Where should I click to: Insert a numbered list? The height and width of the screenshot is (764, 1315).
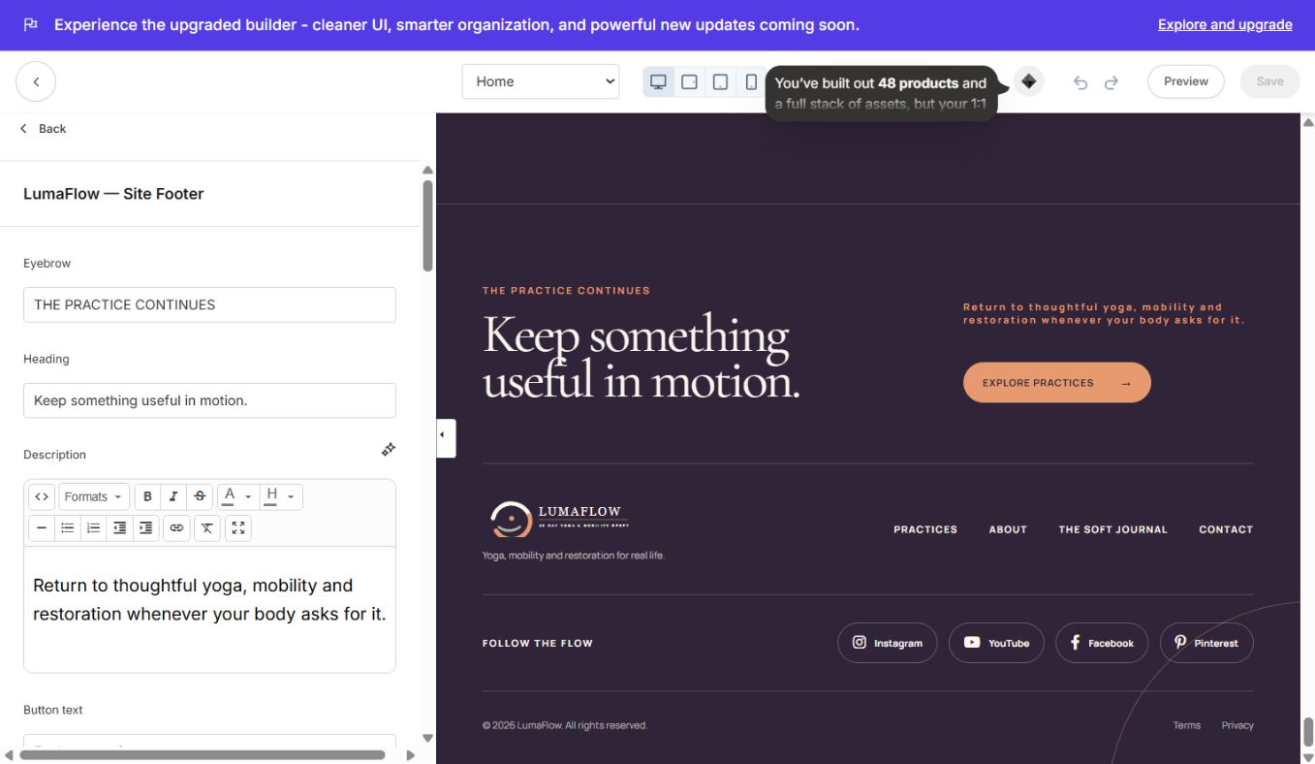94,528
